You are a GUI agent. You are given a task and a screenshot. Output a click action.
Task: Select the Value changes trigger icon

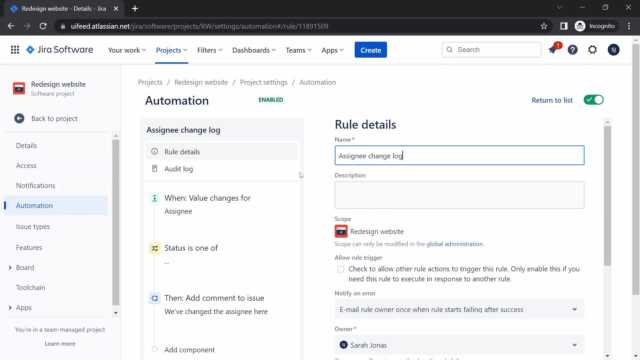click(155, 198)
